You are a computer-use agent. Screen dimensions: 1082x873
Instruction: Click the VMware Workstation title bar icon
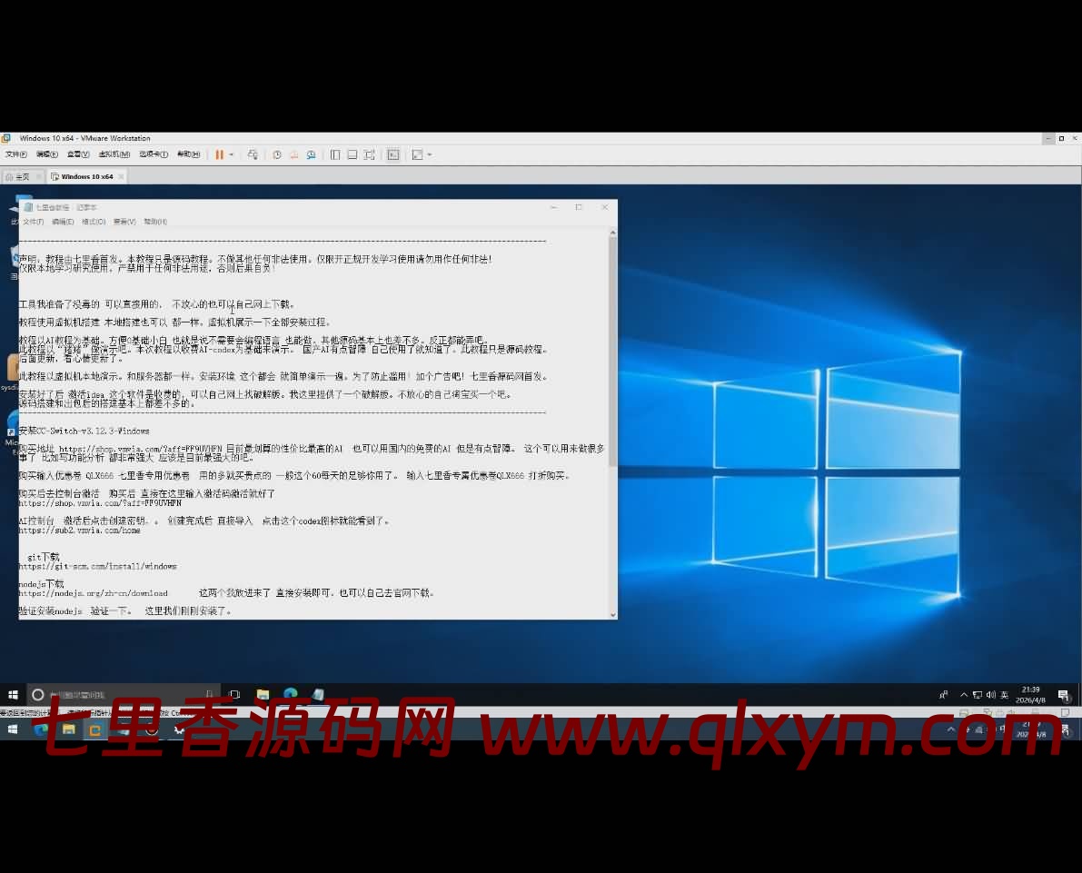(x=6, y=138)
